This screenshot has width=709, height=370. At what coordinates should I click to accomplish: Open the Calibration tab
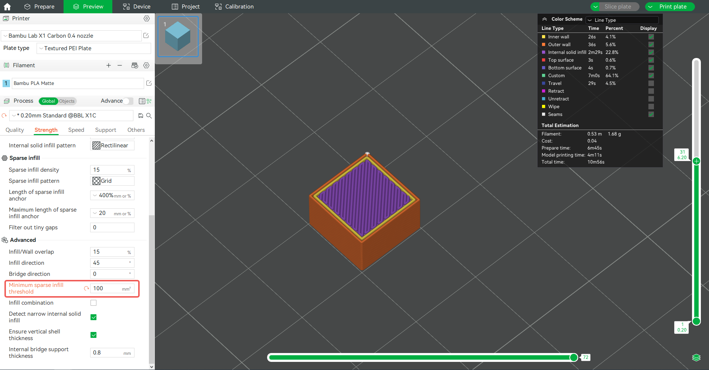click(x=234, y=7)
